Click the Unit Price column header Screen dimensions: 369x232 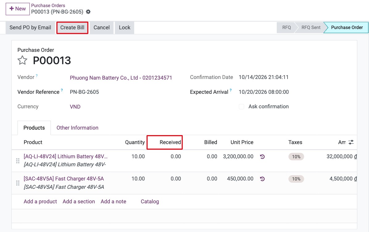pyautogui.click(x=242, y=142)
